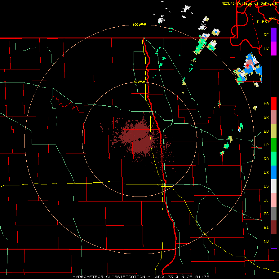The image size is (279, 279).
Task: Click the GR salmon legend color swatch
Action: (x=274, y=117)
